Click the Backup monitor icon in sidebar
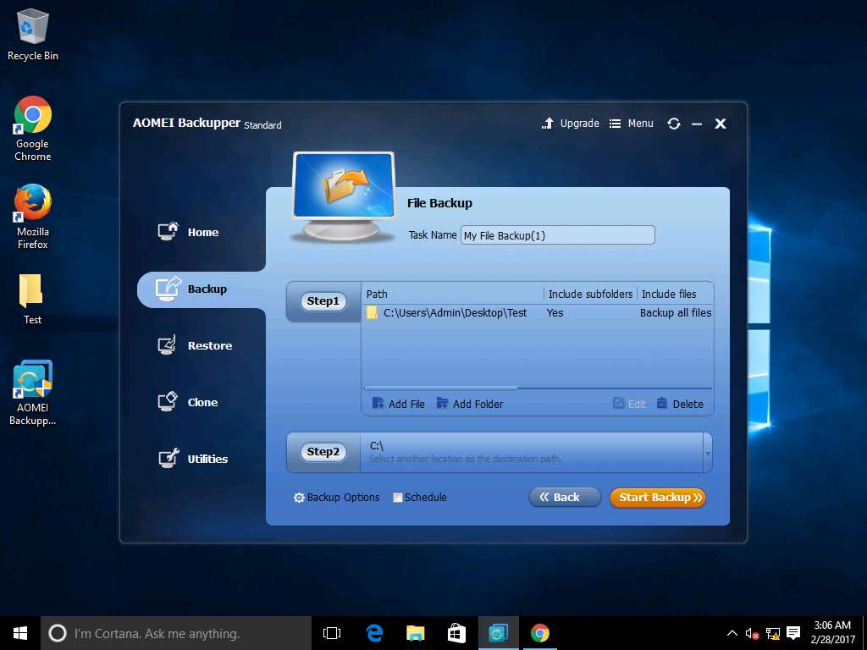 [x=168, y=288]
